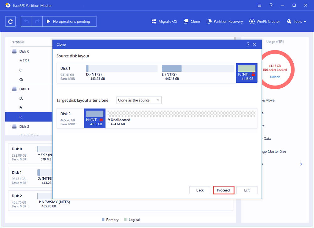The width and height of the screenshot is (314, 228).
Task: Click the Disk 0 drive icon
Action: point(14,51)
